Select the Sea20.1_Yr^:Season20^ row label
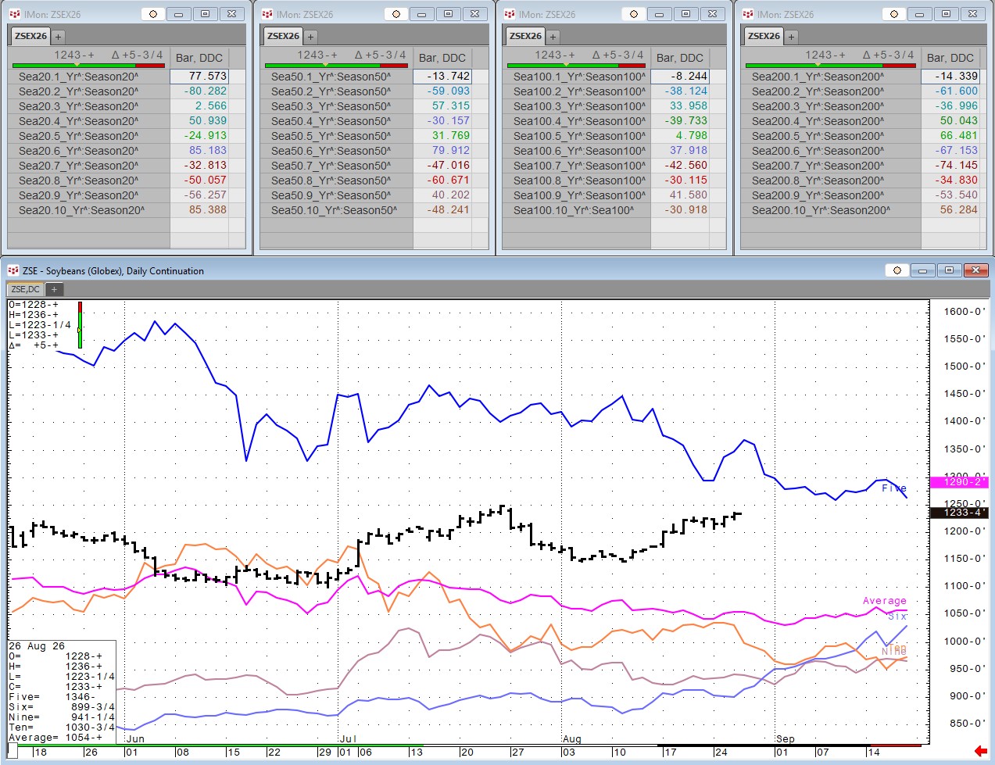The width and height of the screenshot is (995, 765). click(79, 77)
